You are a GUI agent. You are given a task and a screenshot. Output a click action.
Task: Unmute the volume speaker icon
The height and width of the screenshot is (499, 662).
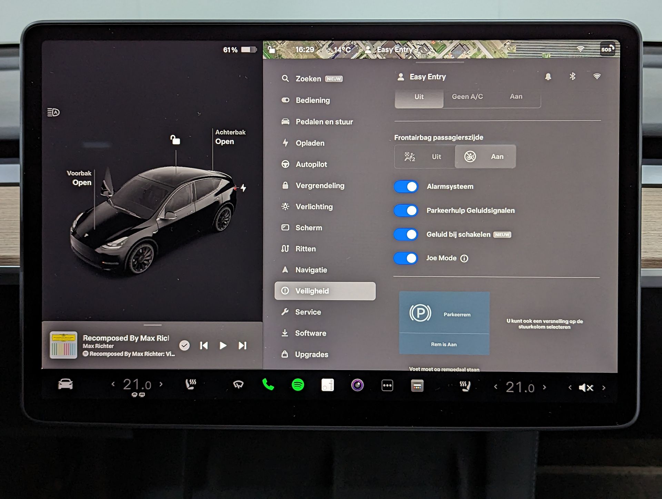(586, 388)
